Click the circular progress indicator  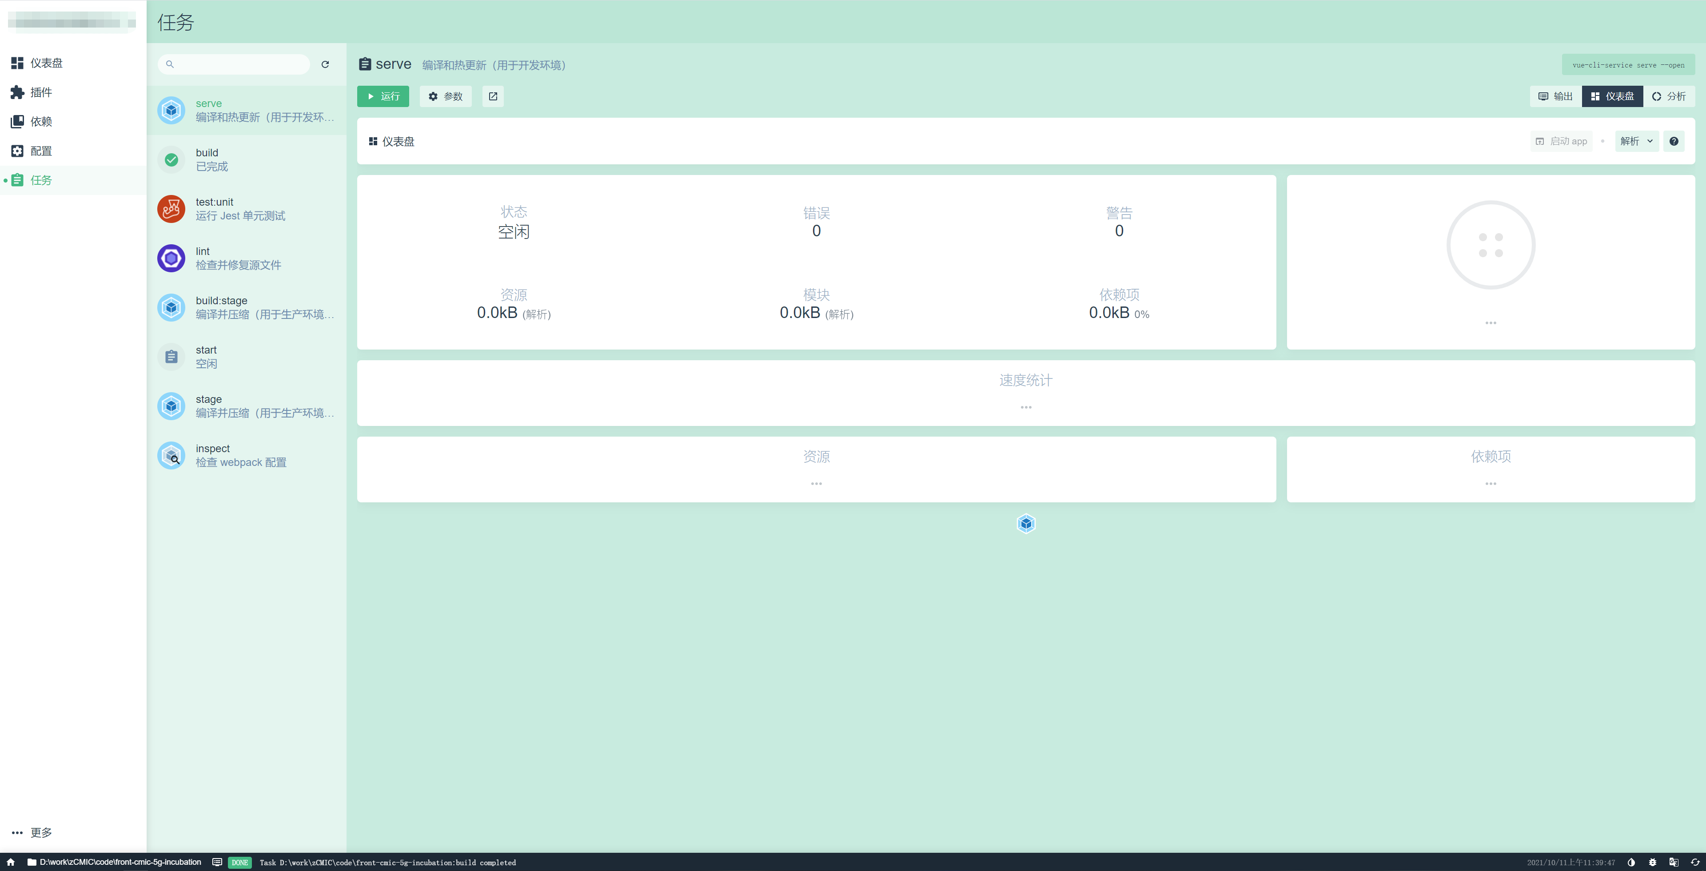(1491, 245)
